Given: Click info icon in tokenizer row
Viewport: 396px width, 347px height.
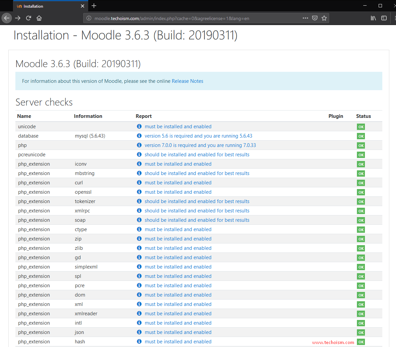Looking at the screenshot, I should click(x=139, y=201).
